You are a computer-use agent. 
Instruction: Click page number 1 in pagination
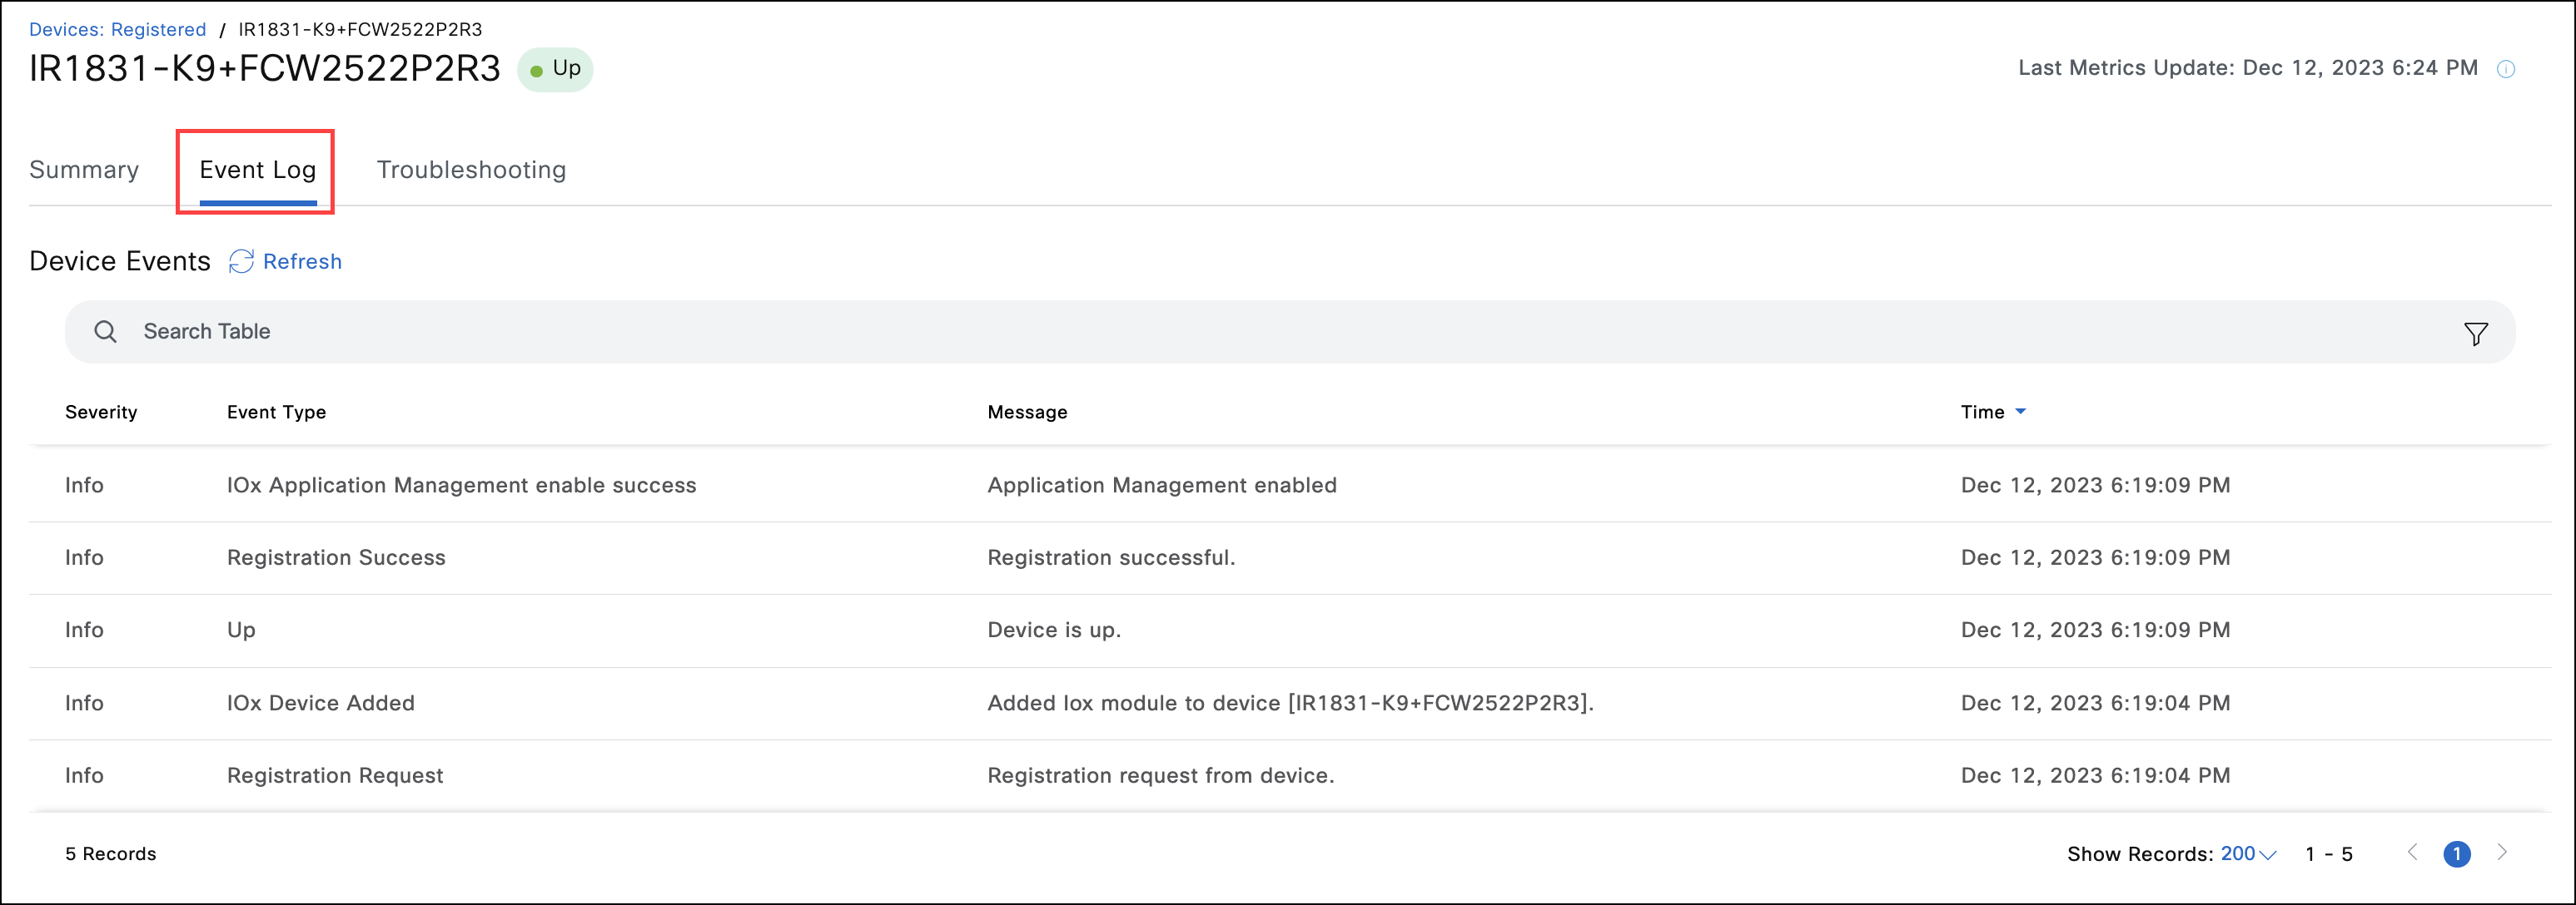(2456, 854)
